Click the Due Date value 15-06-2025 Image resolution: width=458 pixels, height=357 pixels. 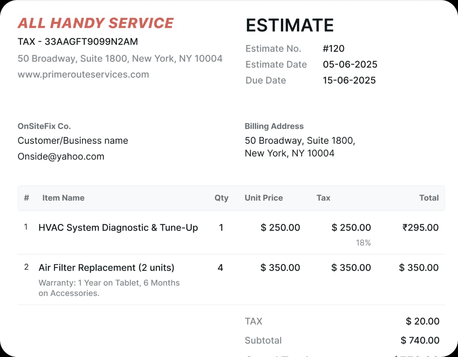click(349, 80)
